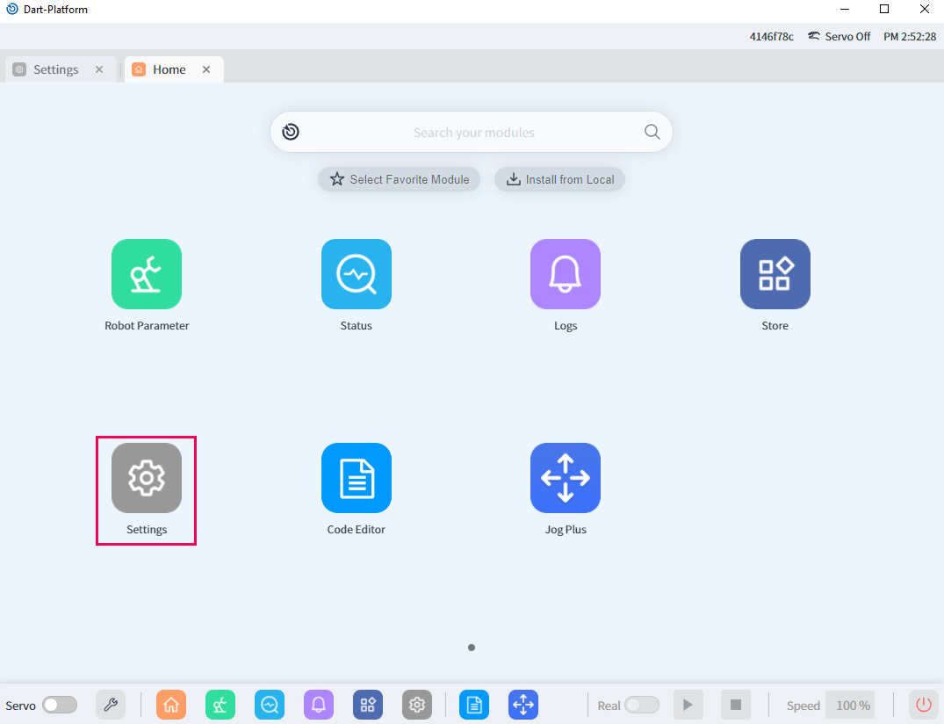Close the Settings tab
Screen dimensions: 944x724
tap(99, 69)
